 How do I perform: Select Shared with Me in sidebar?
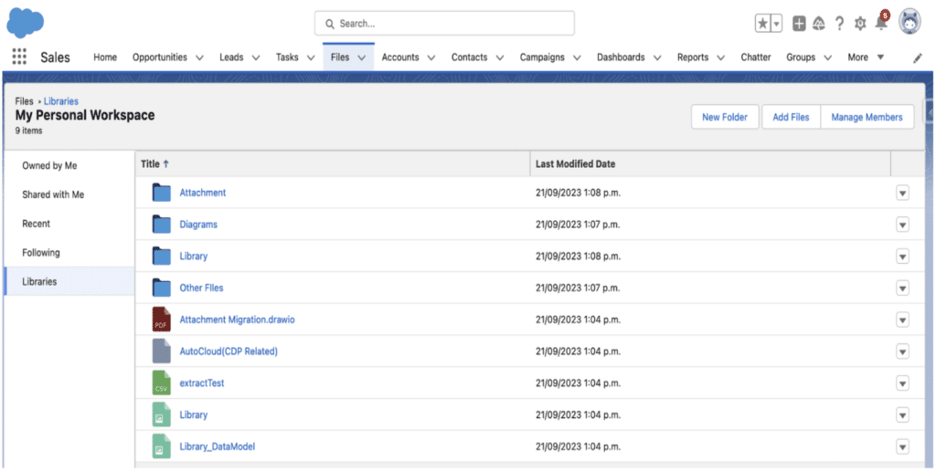pos(53,194)
